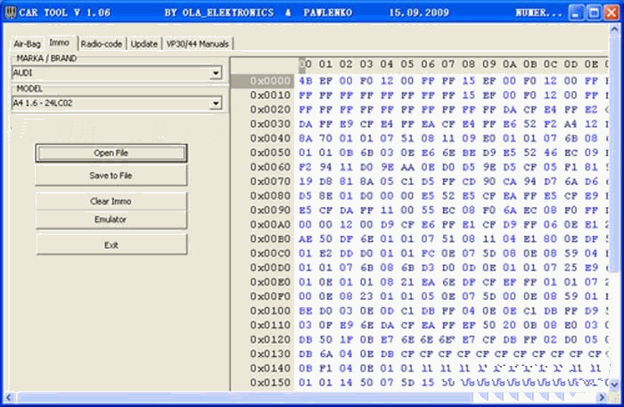Viewport: 624px width, 407px height.
Task: Click the horizontal scrollbar left arrow
Action: tap(9, 397)
